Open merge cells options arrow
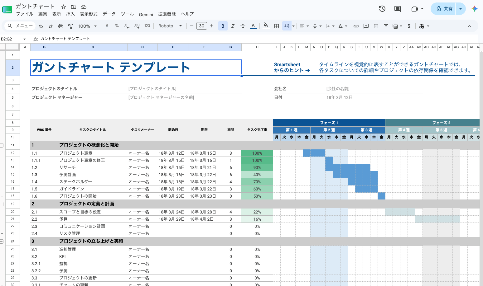 293,26
